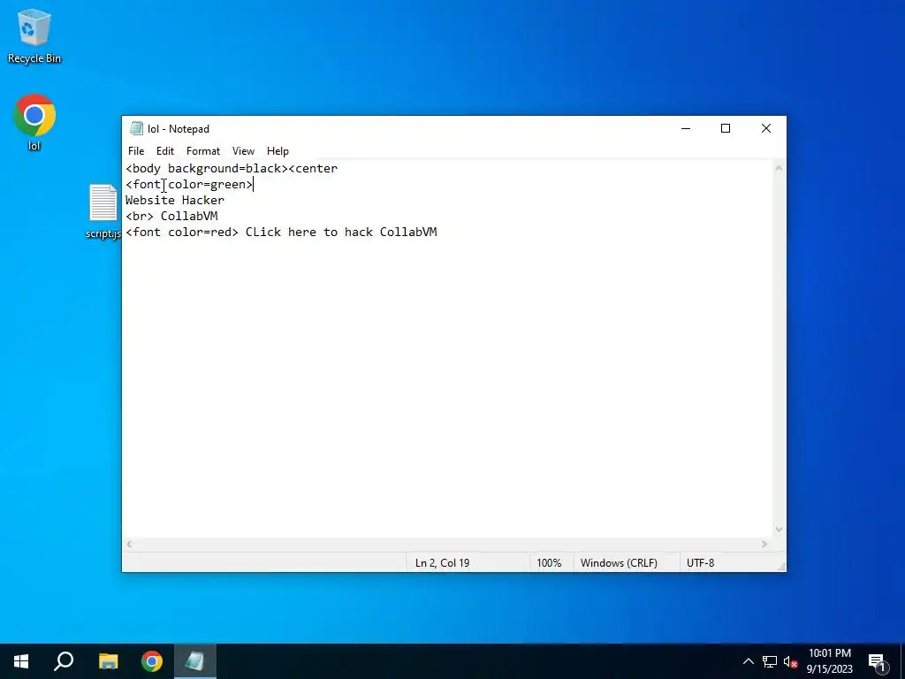Open the Recycle Bin desktop icon
Screen dimensions: 905x679
[34, 35]
